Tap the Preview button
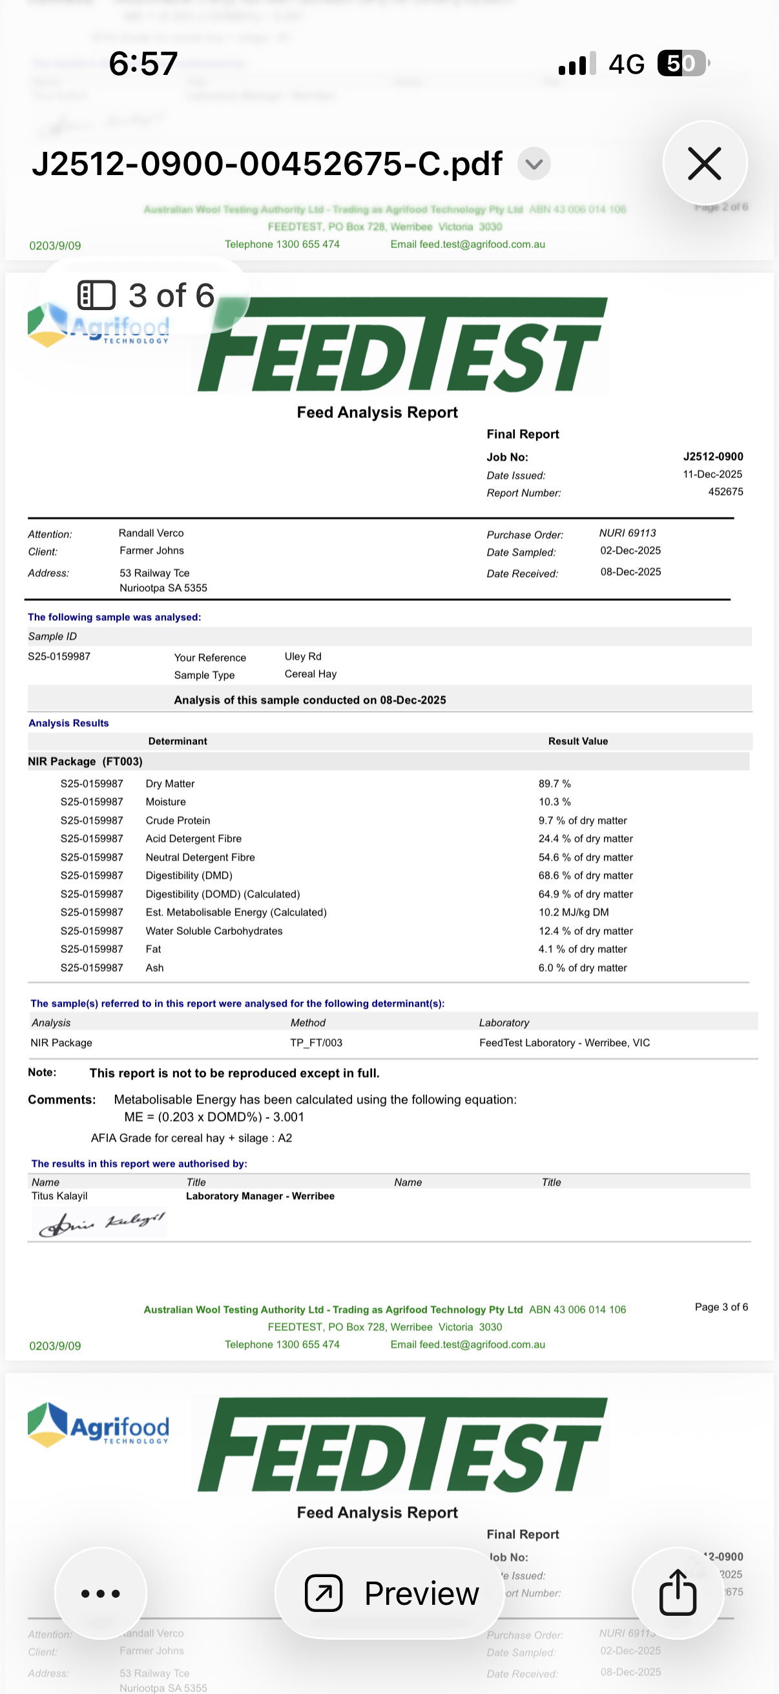This screenshot has height=1694, width=779. [391, 1593]
